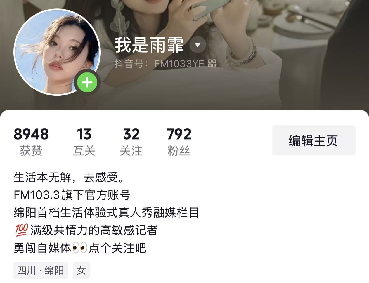View the 8948 获赞 likes count

[31, 142]
